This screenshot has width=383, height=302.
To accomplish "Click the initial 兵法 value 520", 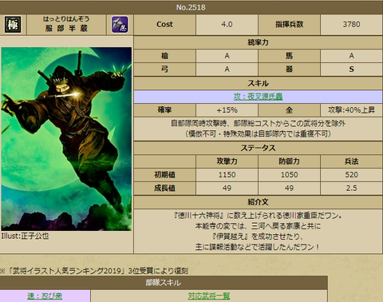I will [x=351, y=175].
